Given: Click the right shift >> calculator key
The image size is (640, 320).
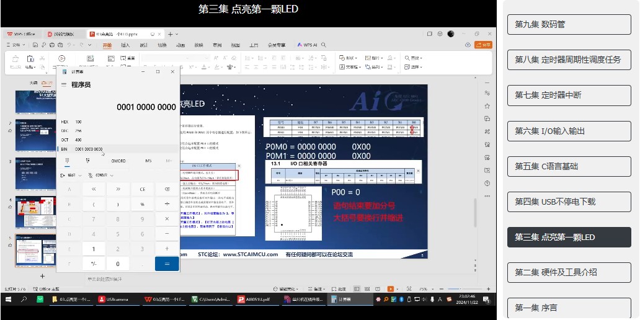Looking at the screenshot, I should pos(118,189).
